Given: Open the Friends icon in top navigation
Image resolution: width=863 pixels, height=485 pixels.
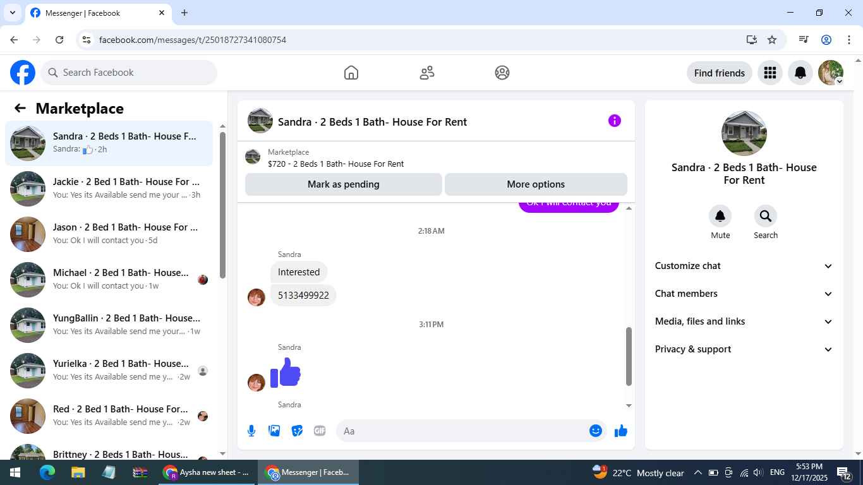Looking at the screenshot, I should (x=427, y=73).
